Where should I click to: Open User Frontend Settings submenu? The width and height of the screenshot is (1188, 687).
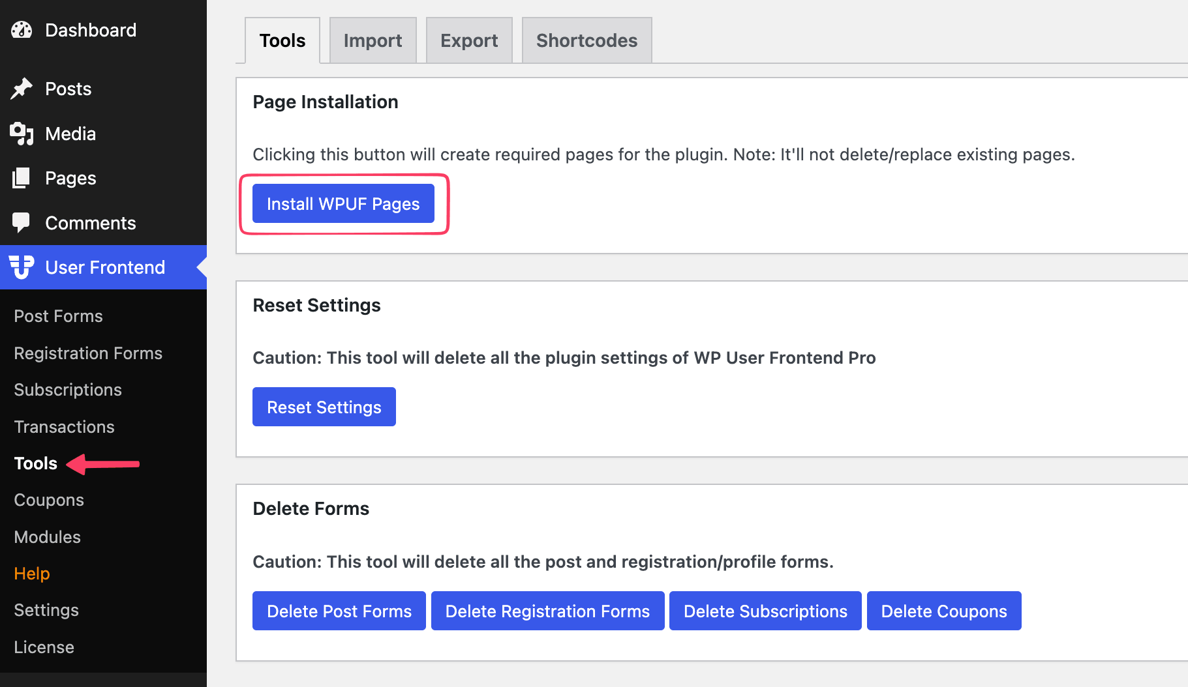tap(46, 610)
